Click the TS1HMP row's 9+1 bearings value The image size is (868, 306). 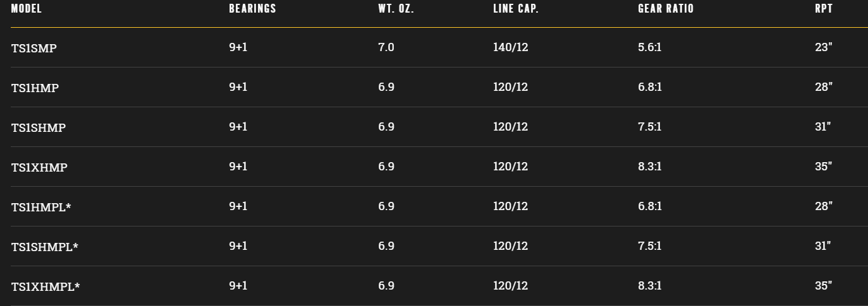pos(238,87)
